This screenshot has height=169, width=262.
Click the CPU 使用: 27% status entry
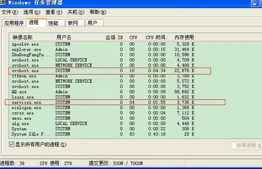[56, 163]
